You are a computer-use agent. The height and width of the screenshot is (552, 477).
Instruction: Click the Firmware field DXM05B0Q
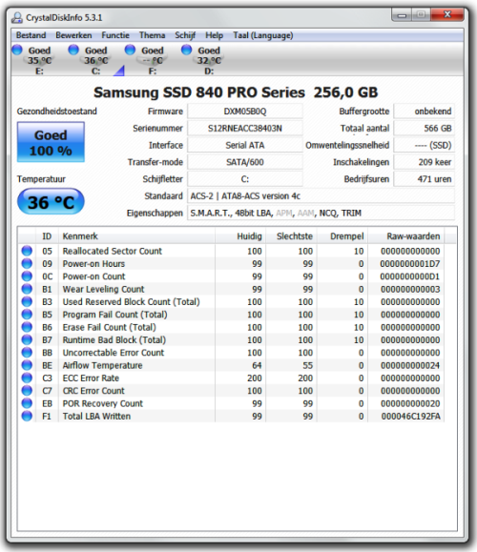[x=245, y=112]
